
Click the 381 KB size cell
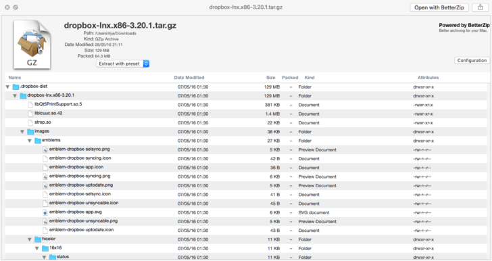coord(272,105)
